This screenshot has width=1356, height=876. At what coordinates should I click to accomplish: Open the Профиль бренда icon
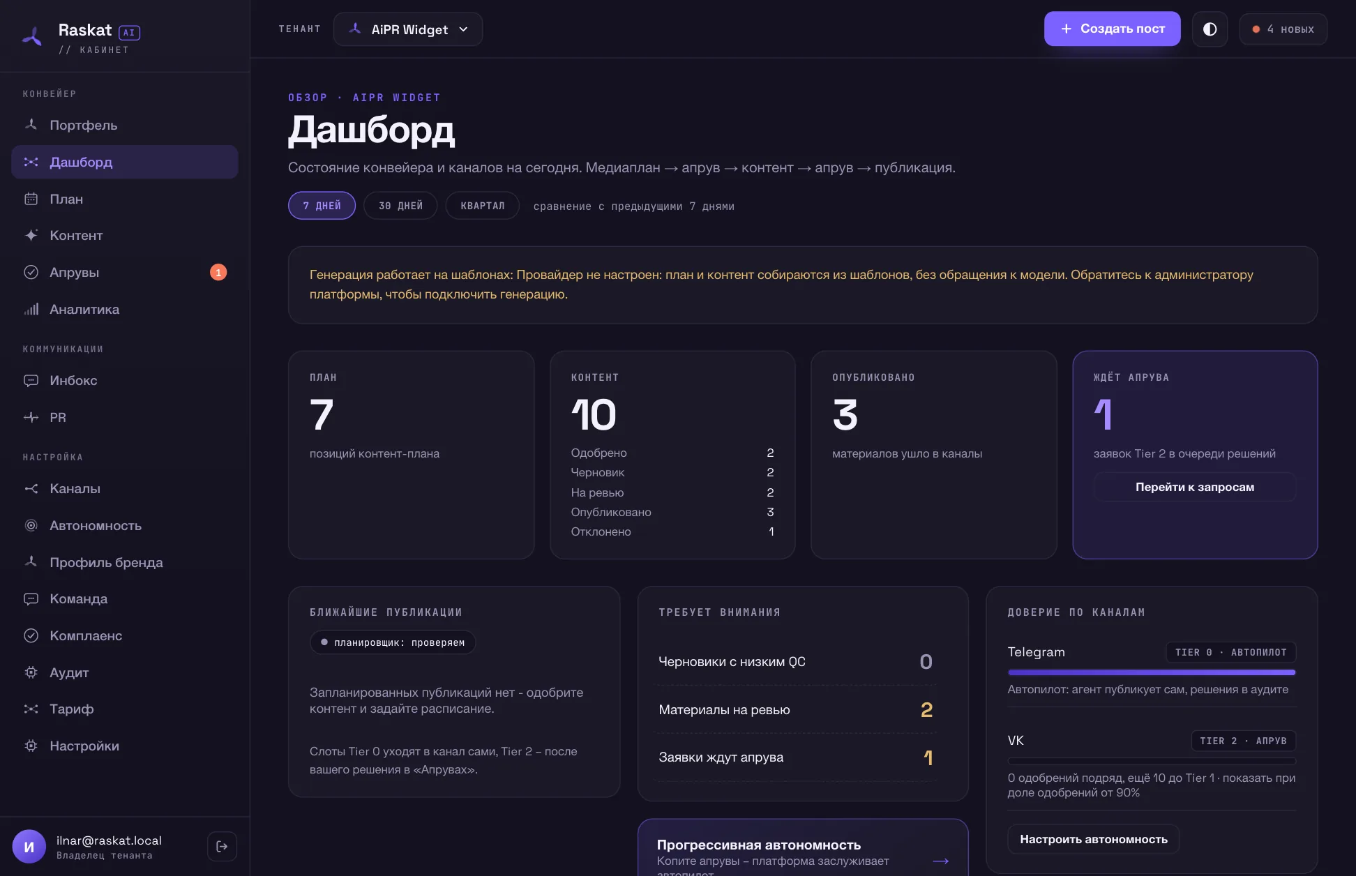pyautogui.click(x=31, y=562)
